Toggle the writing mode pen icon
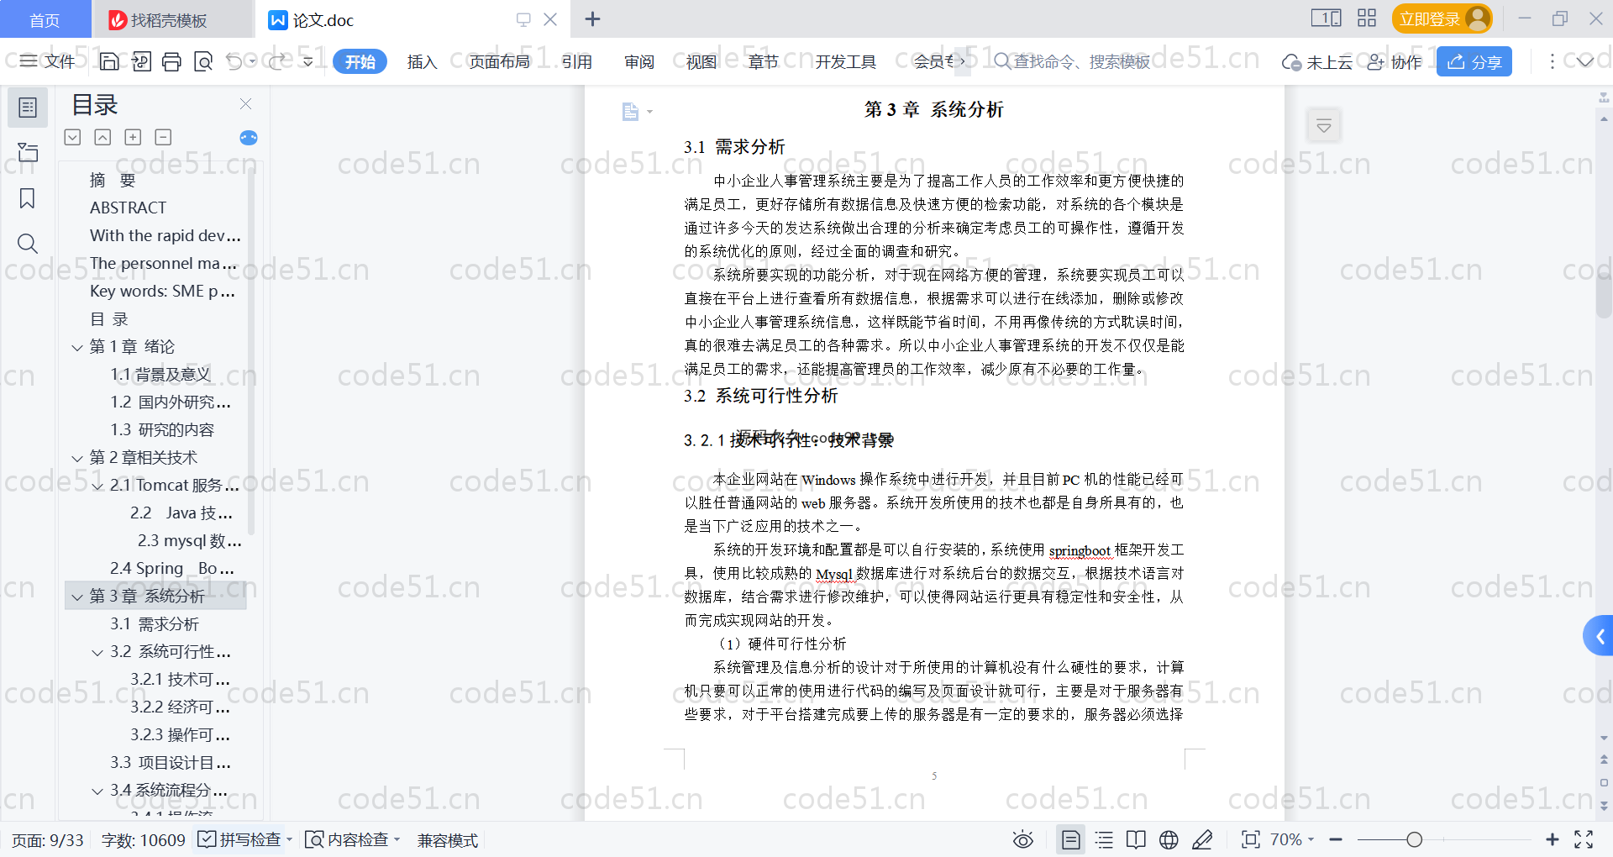The height and width of the screenshot is (857, 1613). click(1202, 839)
